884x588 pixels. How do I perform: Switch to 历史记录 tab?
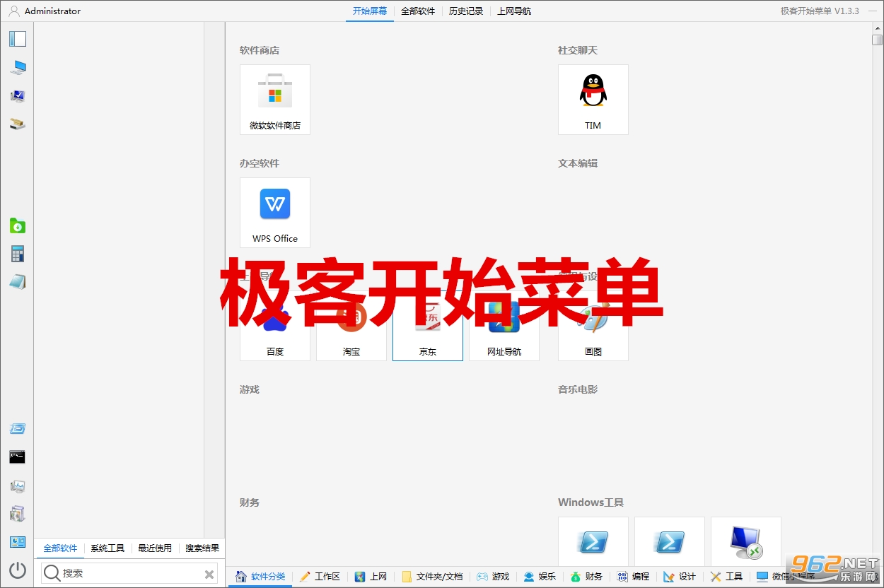click(x=466, y=11)
